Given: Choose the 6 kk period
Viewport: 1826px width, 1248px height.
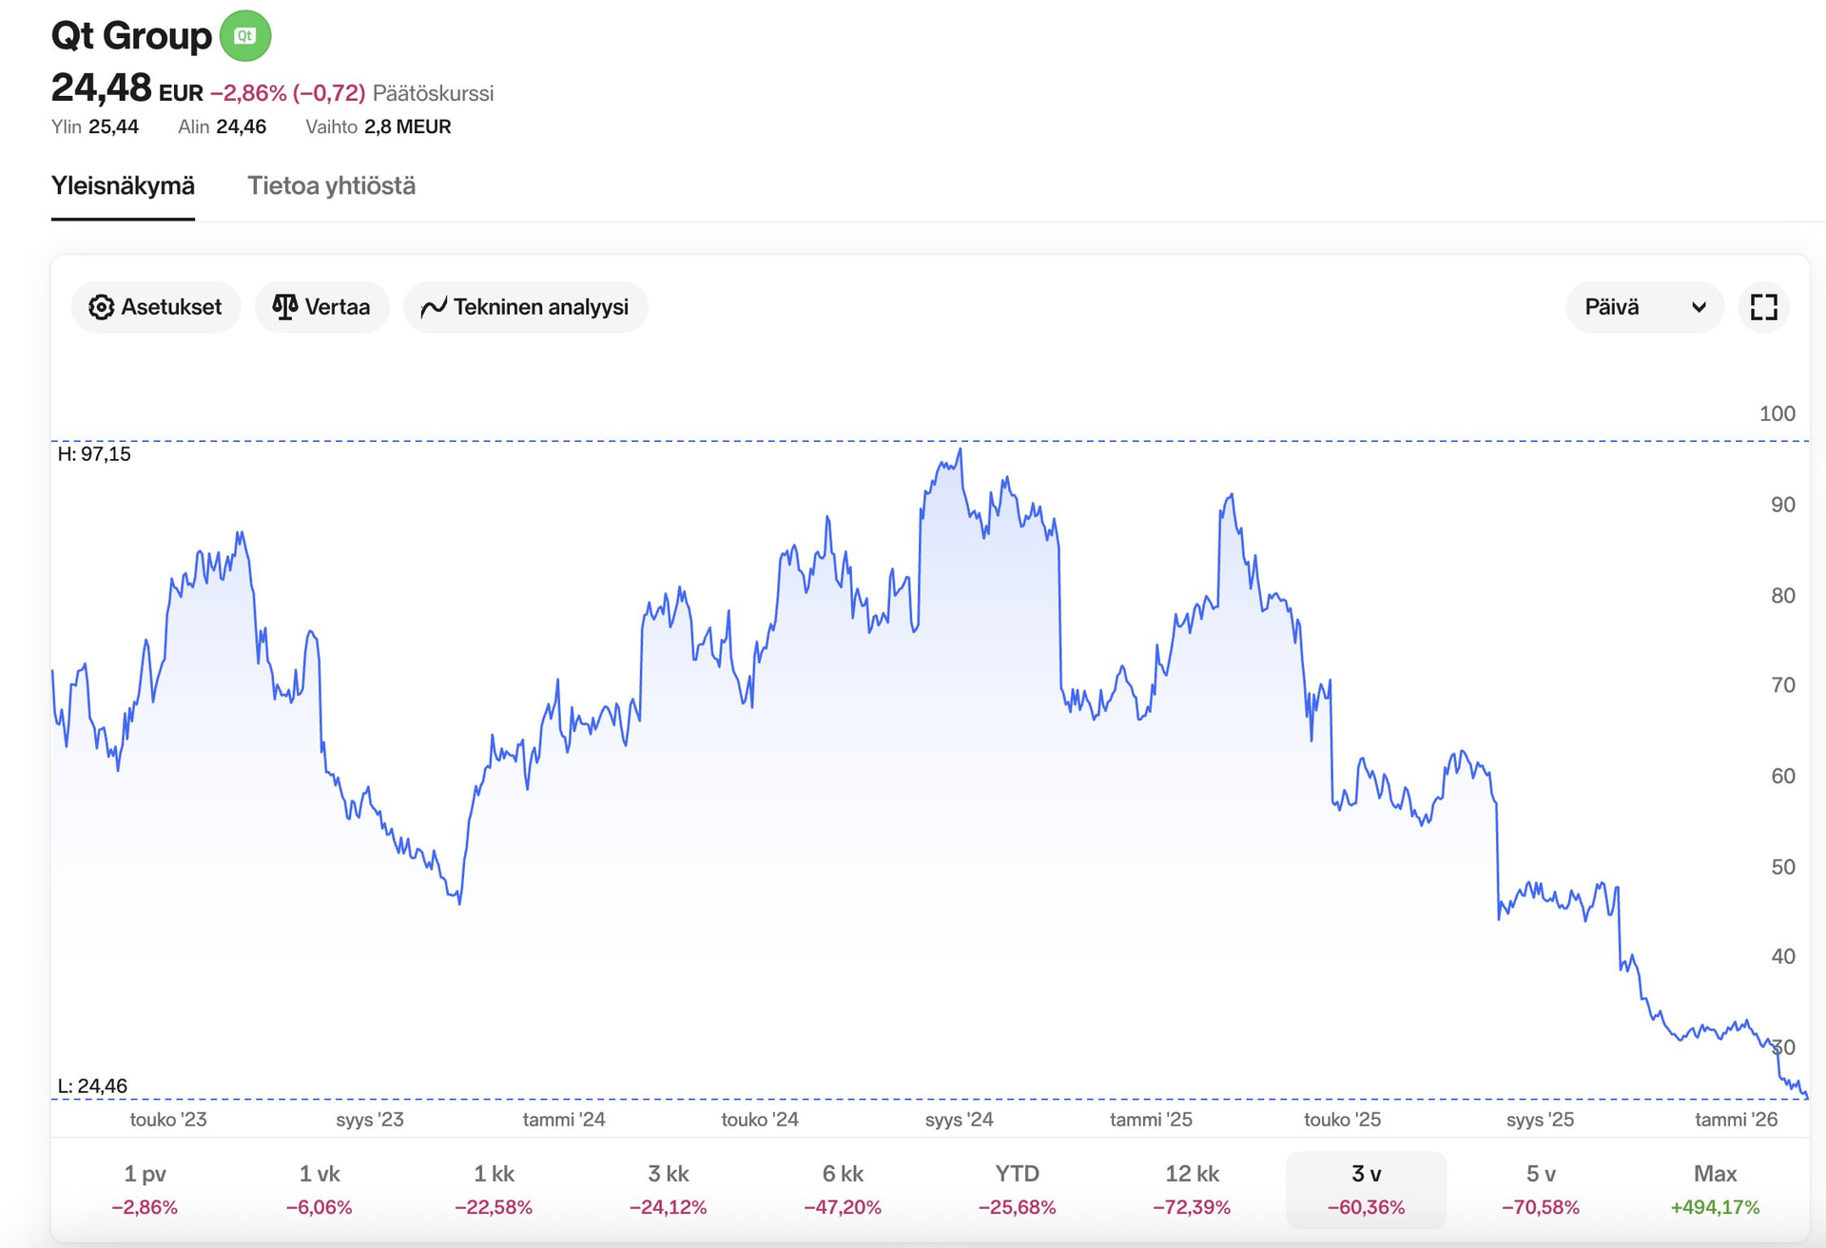Looking at the screenshot, I should tap(843, 1189).
